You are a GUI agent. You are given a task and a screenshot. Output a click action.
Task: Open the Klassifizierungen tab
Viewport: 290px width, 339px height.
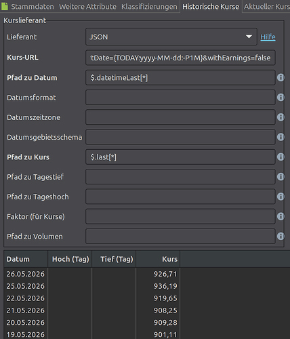(149, 7)
